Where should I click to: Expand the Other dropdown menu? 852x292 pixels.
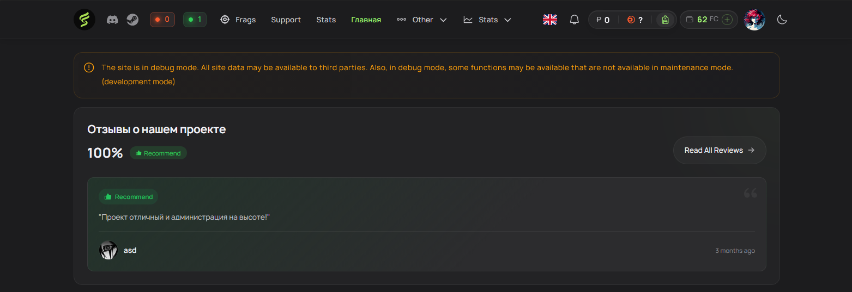point(422,20)
